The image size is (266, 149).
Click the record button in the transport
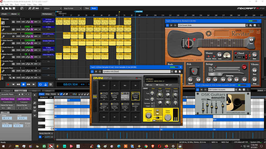coord(8,84)
